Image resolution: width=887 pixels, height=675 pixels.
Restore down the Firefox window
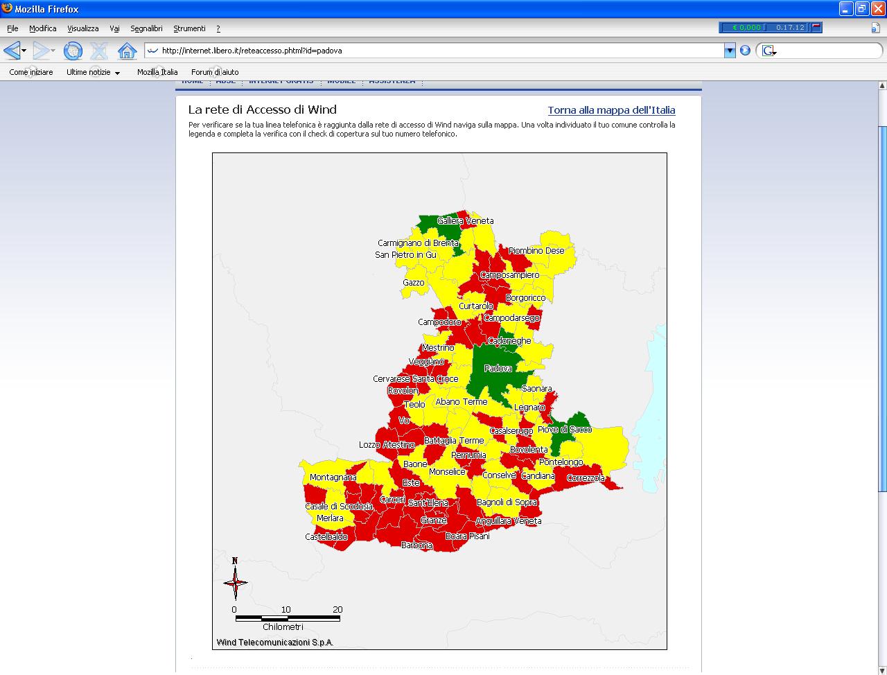861,8
